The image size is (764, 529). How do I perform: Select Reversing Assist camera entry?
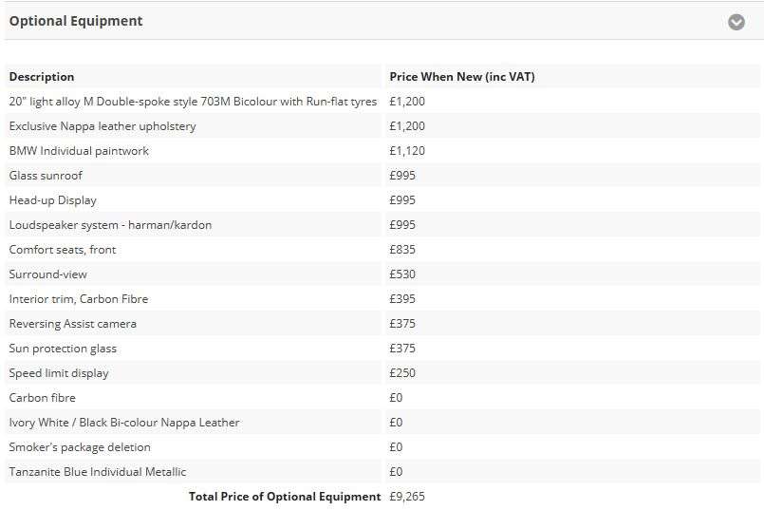(72, 324)
